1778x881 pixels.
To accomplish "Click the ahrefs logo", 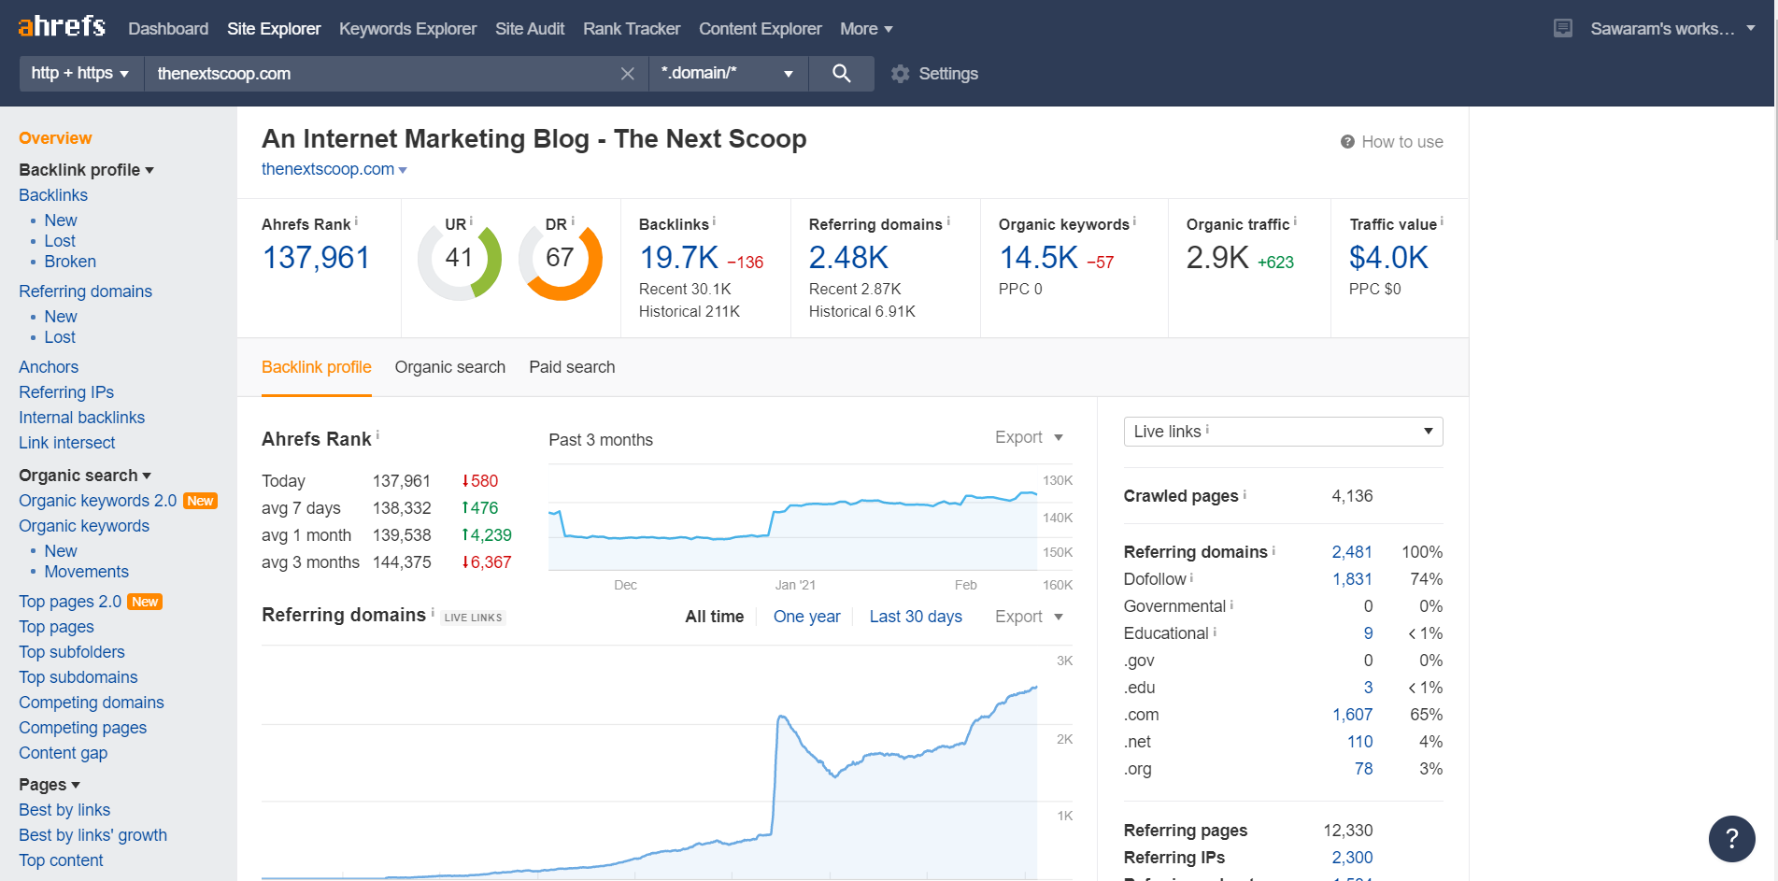I will (x=62, y=26).
